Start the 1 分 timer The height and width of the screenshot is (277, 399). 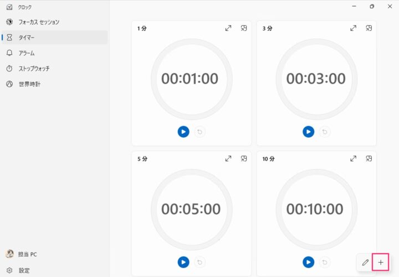click(x=183, y=132)
